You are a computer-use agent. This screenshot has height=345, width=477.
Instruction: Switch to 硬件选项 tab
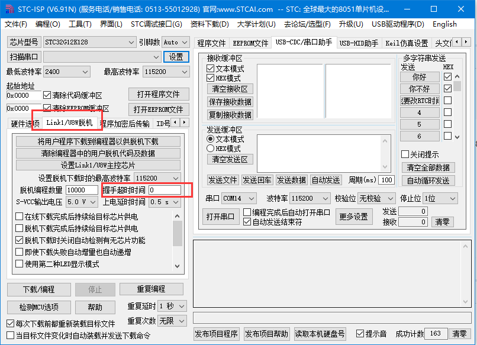25,124
